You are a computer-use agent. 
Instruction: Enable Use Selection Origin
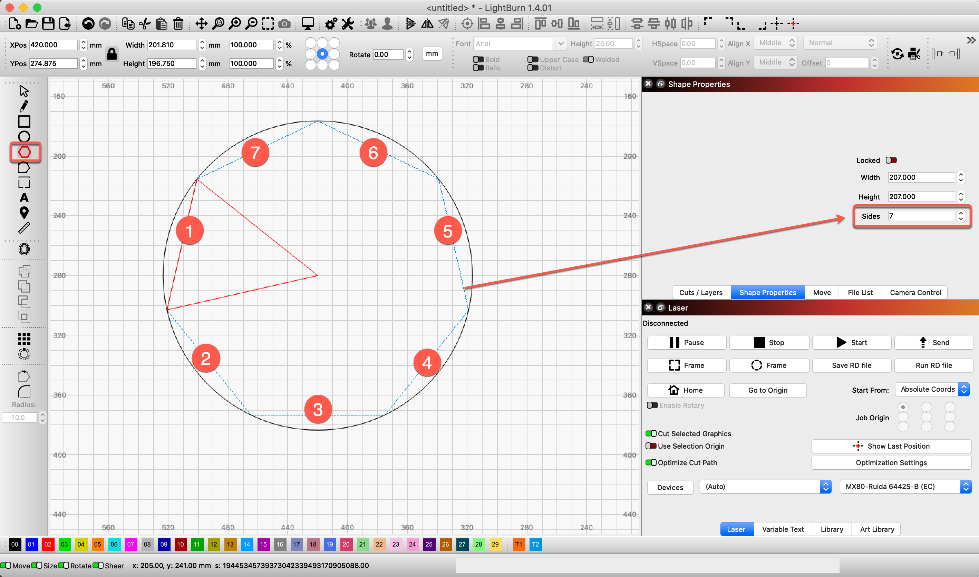[652, 446]
